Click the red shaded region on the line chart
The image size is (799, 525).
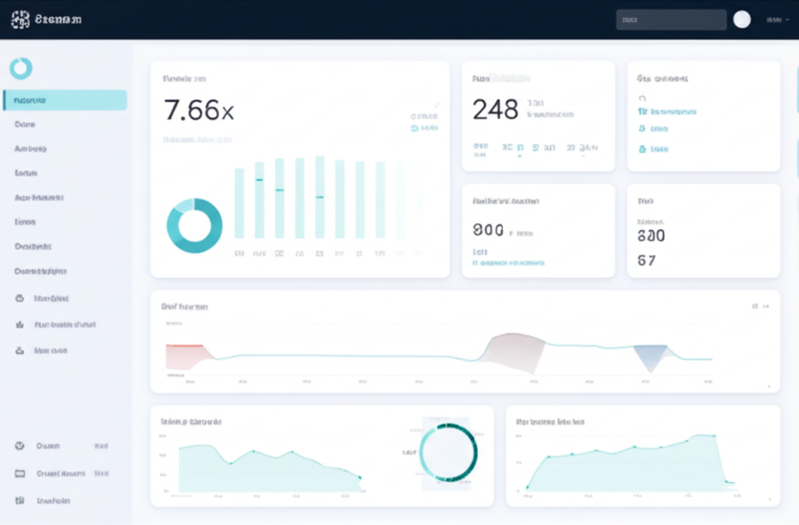(184, 355)
